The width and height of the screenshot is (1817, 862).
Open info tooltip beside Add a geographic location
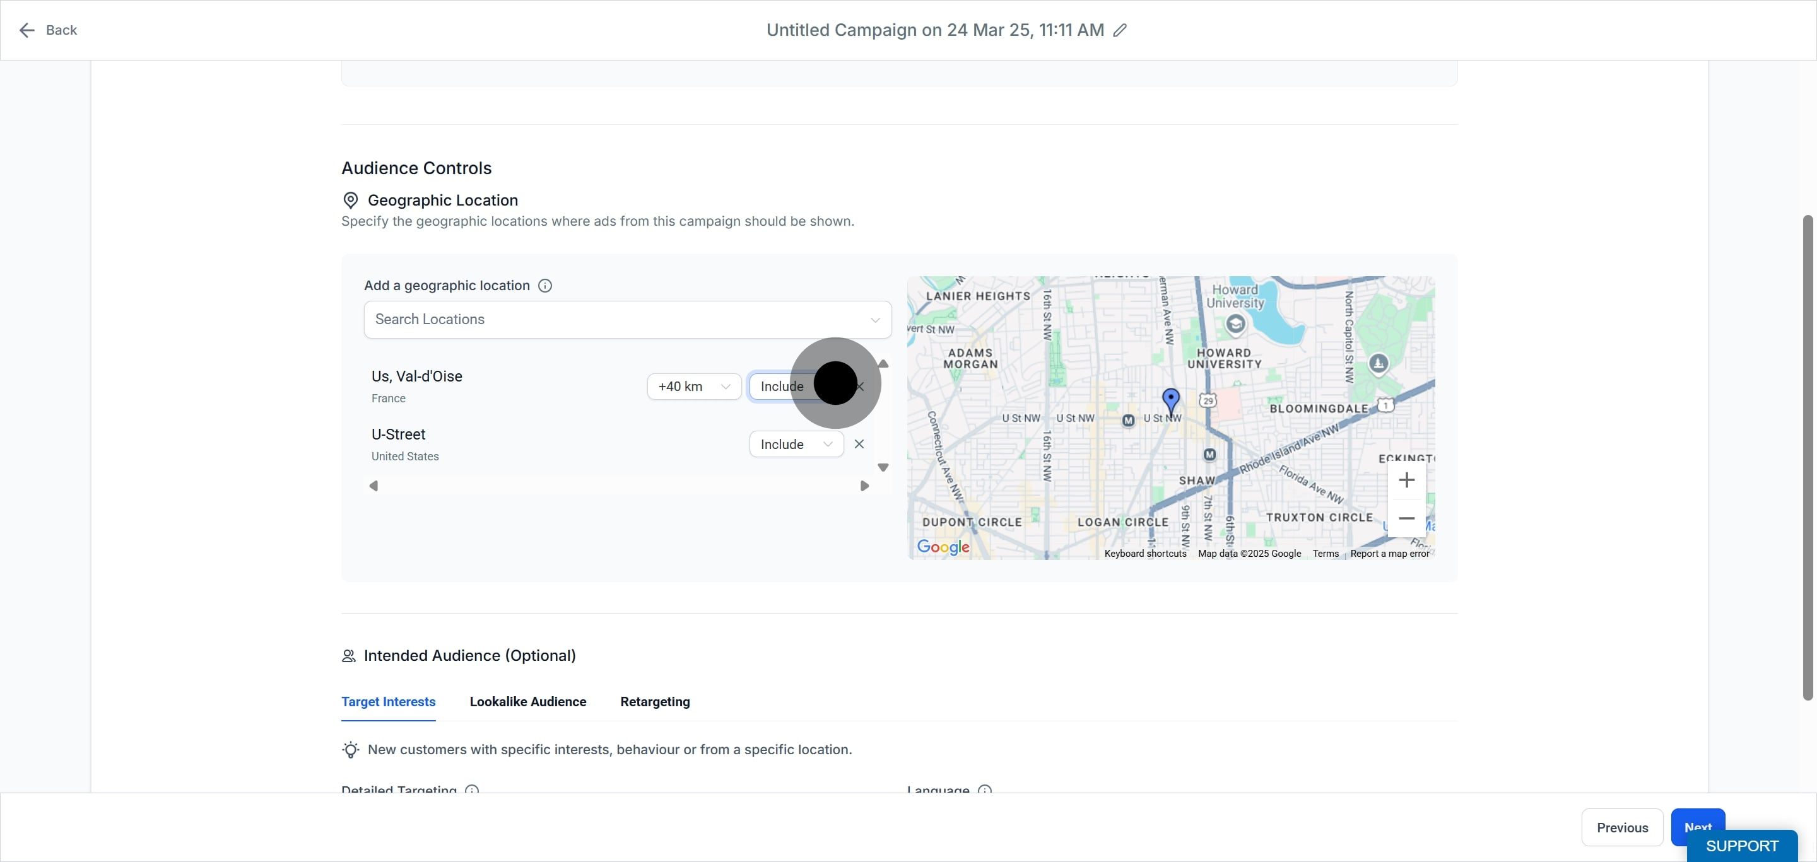pos(544,286)
